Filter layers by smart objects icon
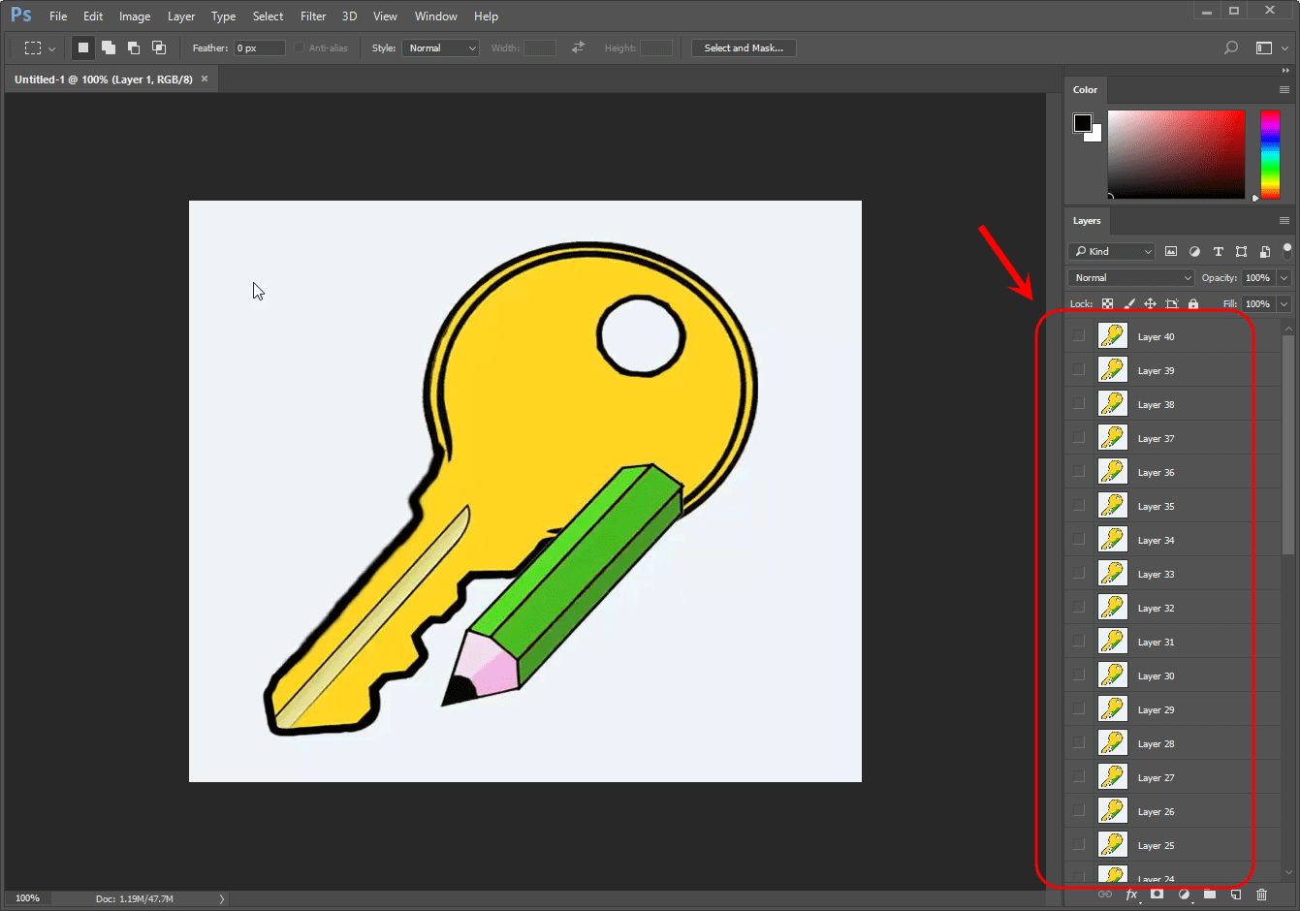 [x=1264, y=251]
